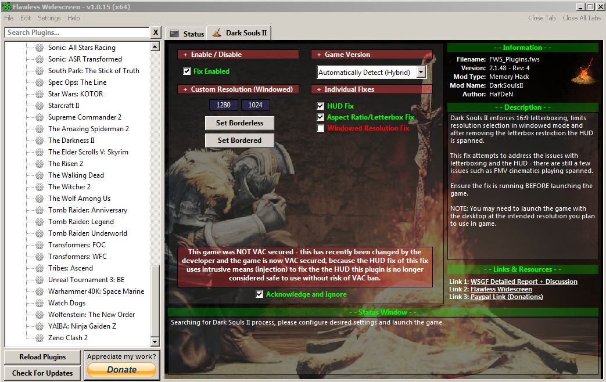Viewport: 606px width, 382px height.
Task: Uncheck the Fix Enabled checkbox
Action: point(187,71)
